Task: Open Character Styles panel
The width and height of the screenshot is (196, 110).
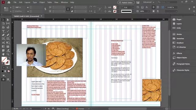Action: tap(183, 70)
